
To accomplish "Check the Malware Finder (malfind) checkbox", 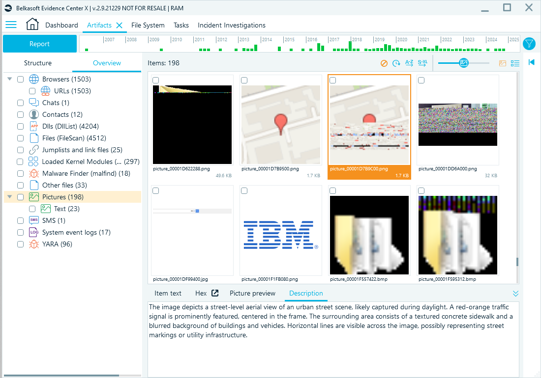I will (x=20, y=173).
